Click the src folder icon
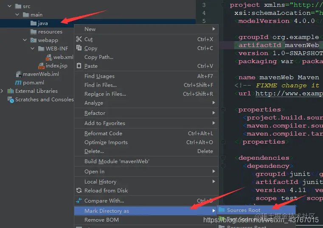 point(18,6)
